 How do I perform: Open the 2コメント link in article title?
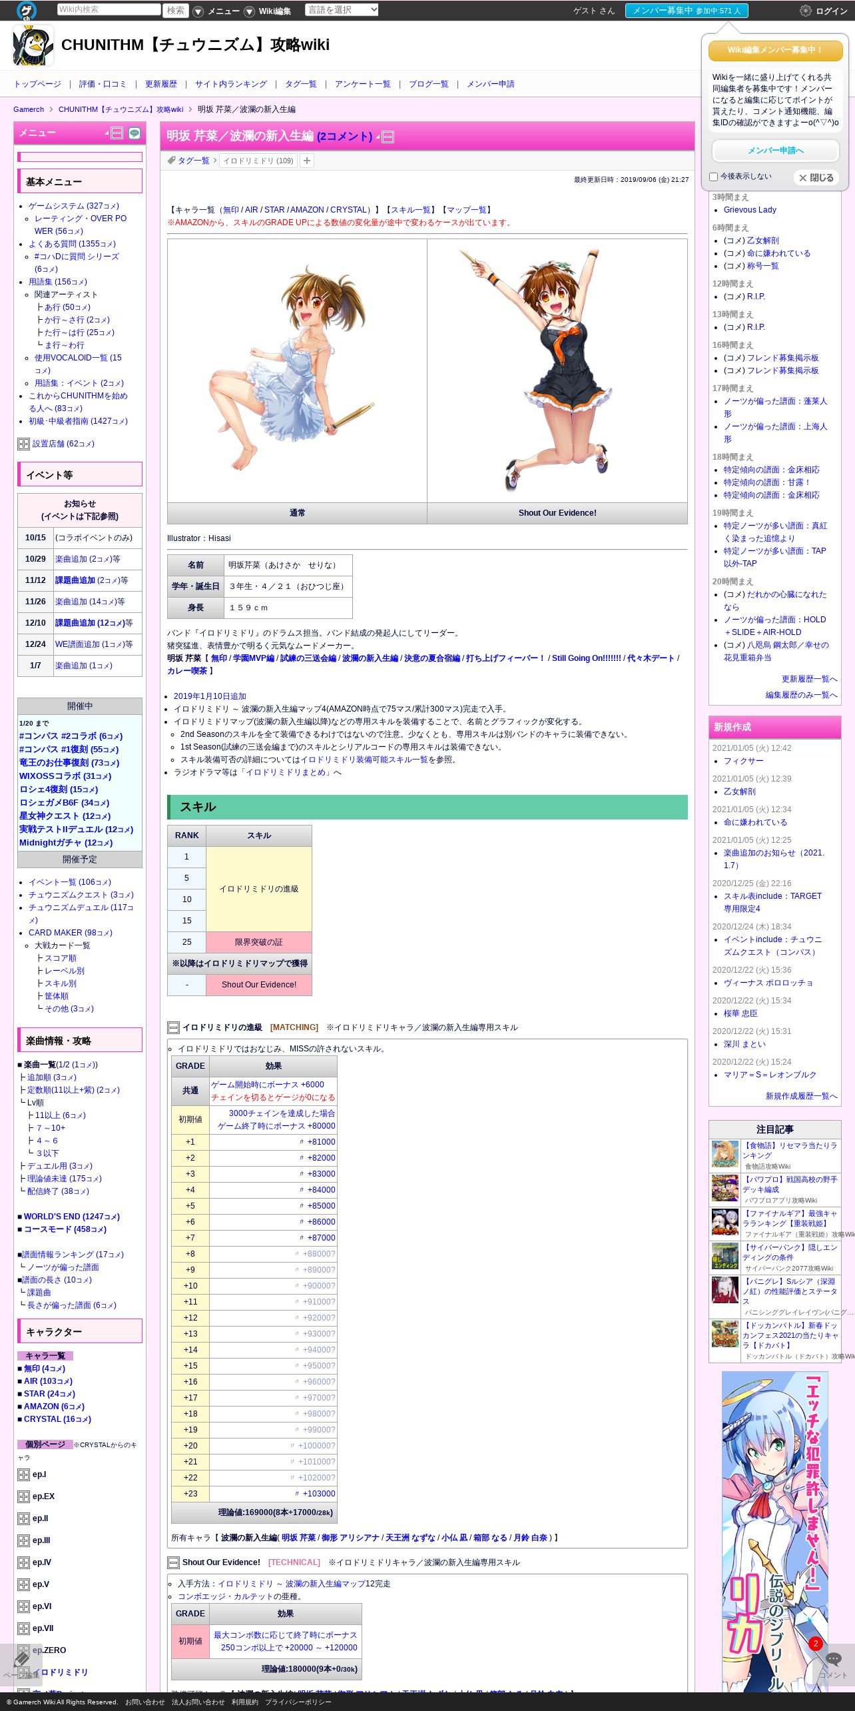(344, 137)
